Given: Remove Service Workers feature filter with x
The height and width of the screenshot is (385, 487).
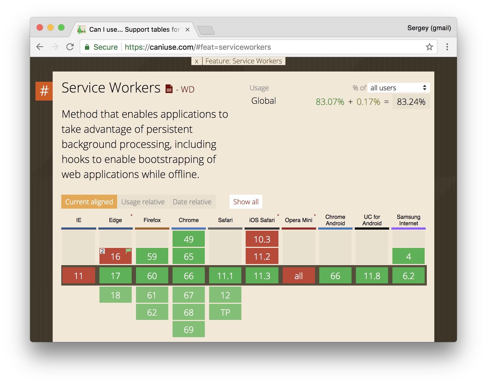Looking at the screenshot, I should coord(196,61).
